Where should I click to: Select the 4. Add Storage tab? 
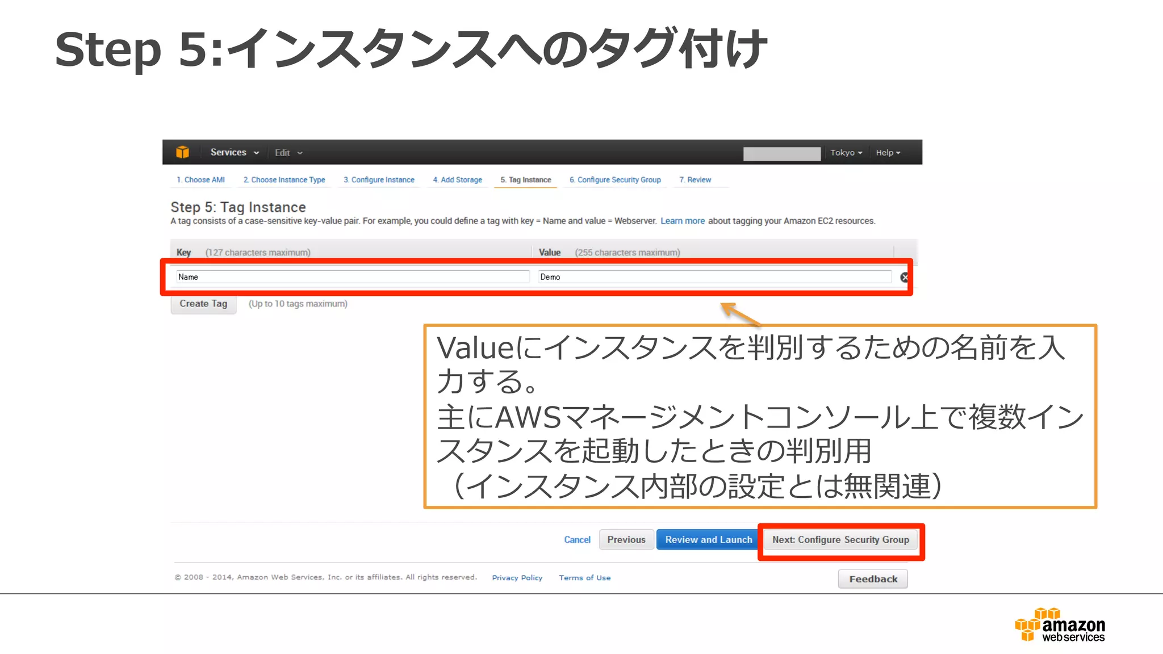tap(457, 180)
